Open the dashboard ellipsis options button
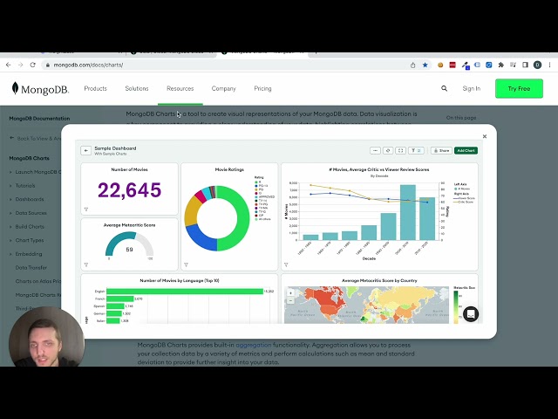The image size is (558, 419). 375,150
